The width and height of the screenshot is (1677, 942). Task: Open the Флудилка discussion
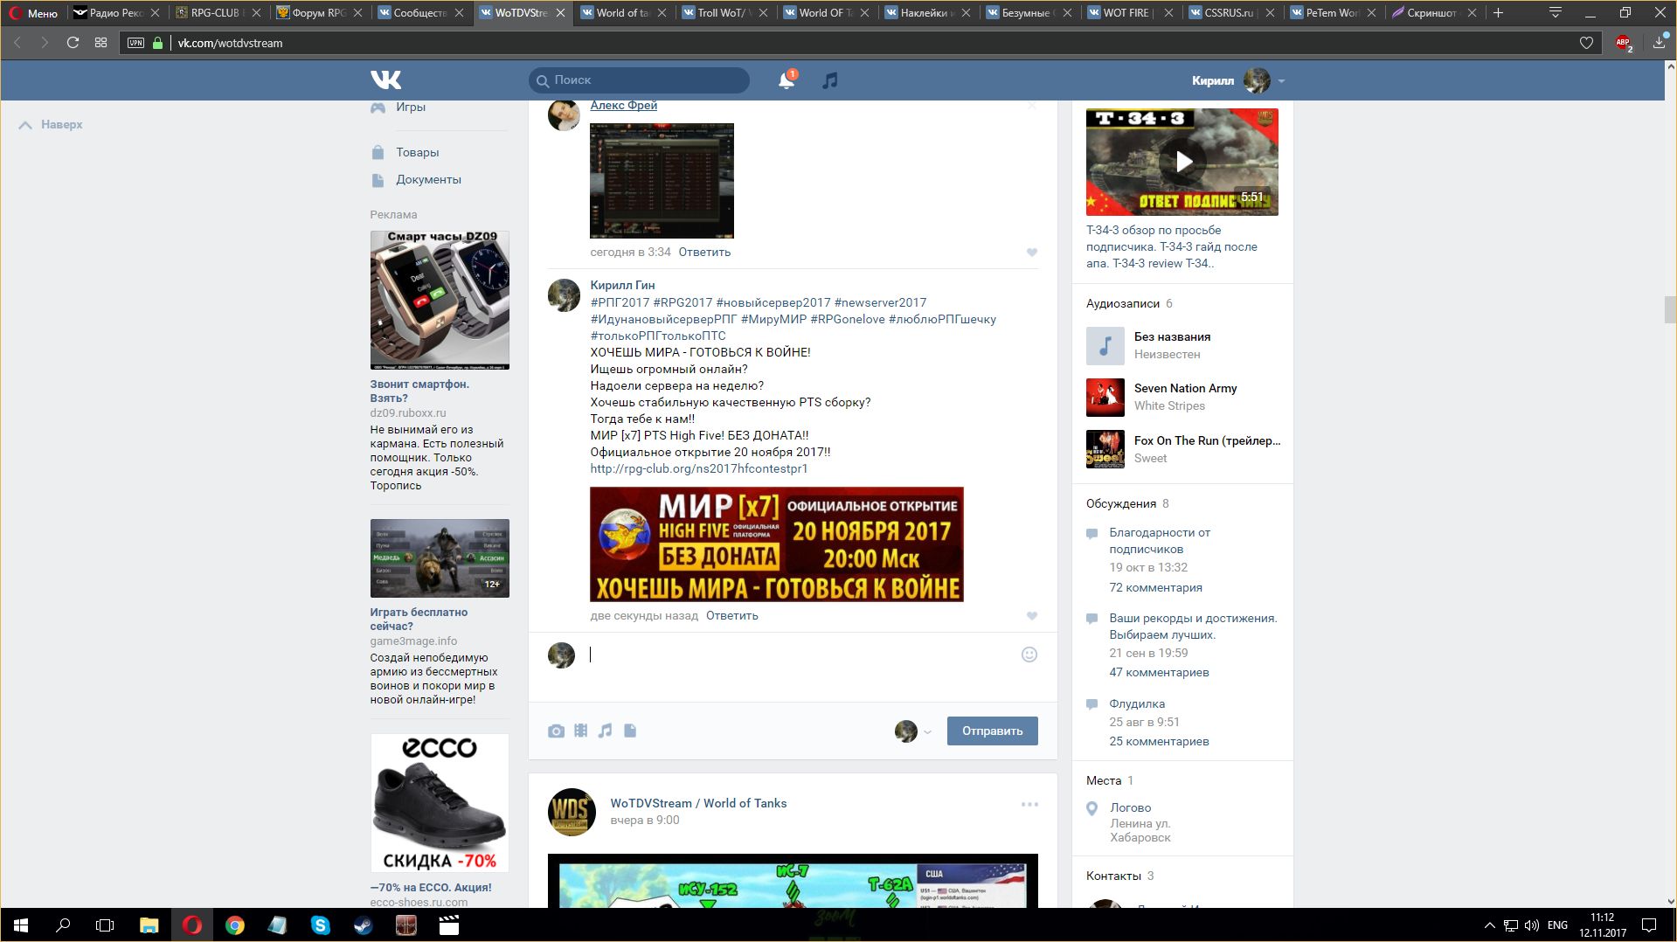1137,703
